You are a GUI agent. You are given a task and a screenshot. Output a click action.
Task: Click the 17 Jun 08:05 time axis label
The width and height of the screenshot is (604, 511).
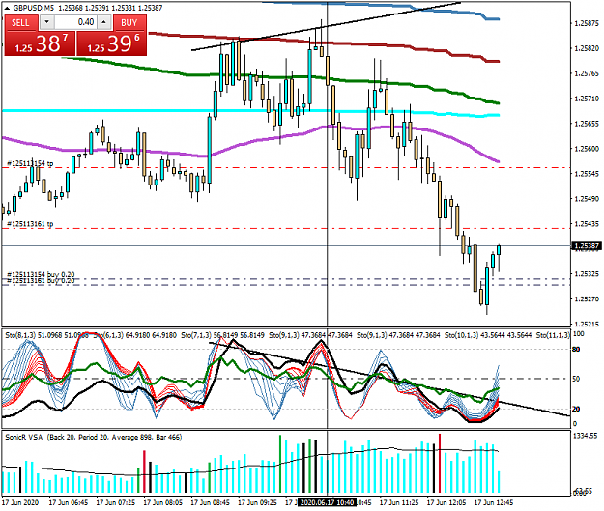pyautogui.click(x=163, y=502)
